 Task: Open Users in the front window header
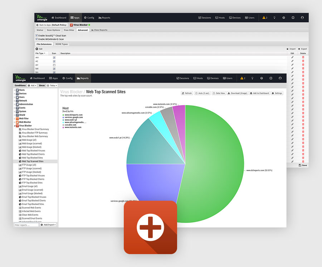coord(228,78)
